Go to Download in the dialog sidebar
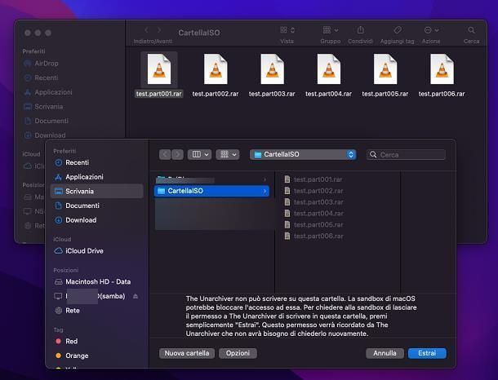 [x=80, y=220]
